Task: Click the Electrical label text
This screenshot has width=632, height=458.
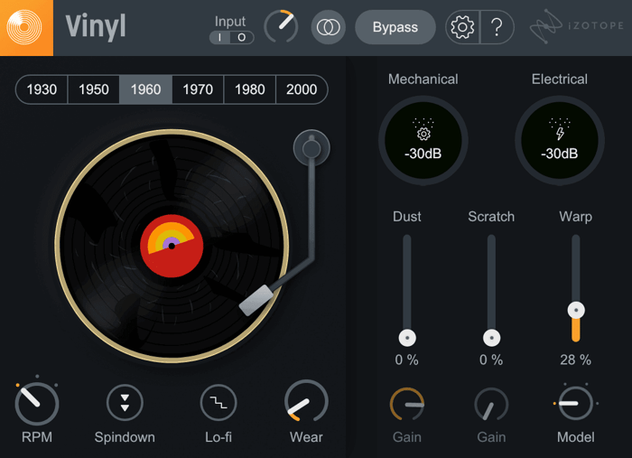Action: pyautogui.click(x=560, y=79)
